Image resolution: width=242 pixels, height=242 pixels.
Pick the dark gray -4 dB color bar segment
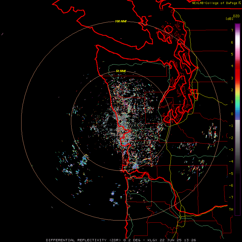click(237, 162)
